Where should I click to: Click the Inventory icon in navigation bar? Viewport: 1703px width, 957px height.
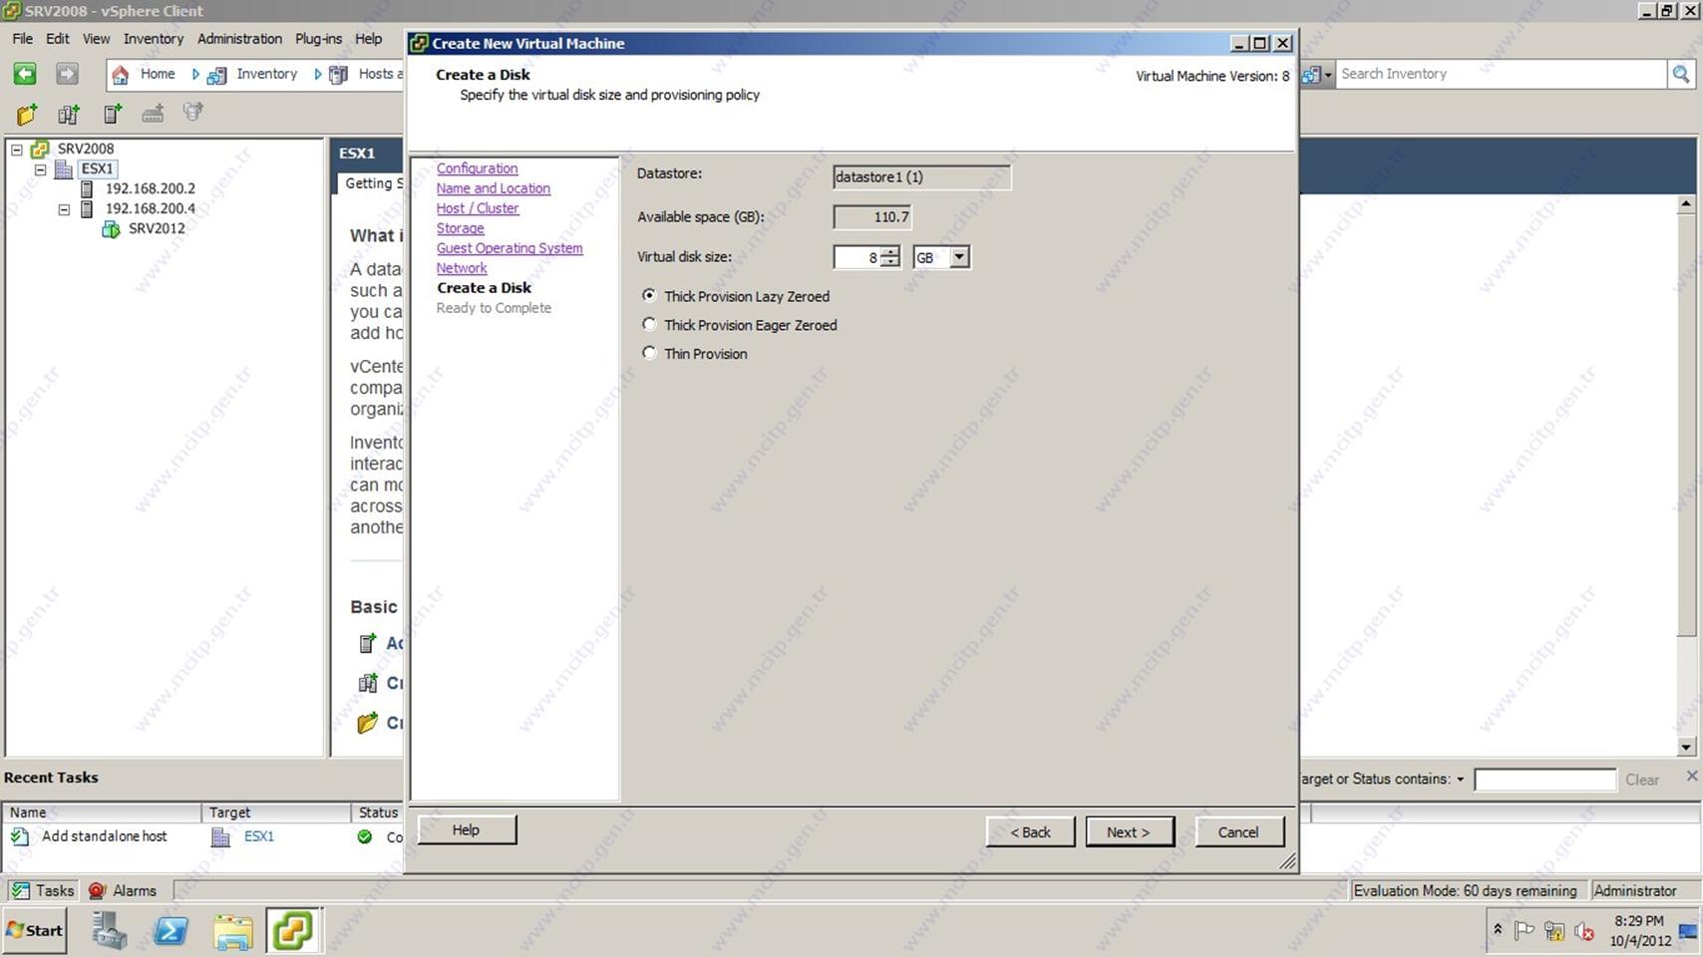(216, 75)
